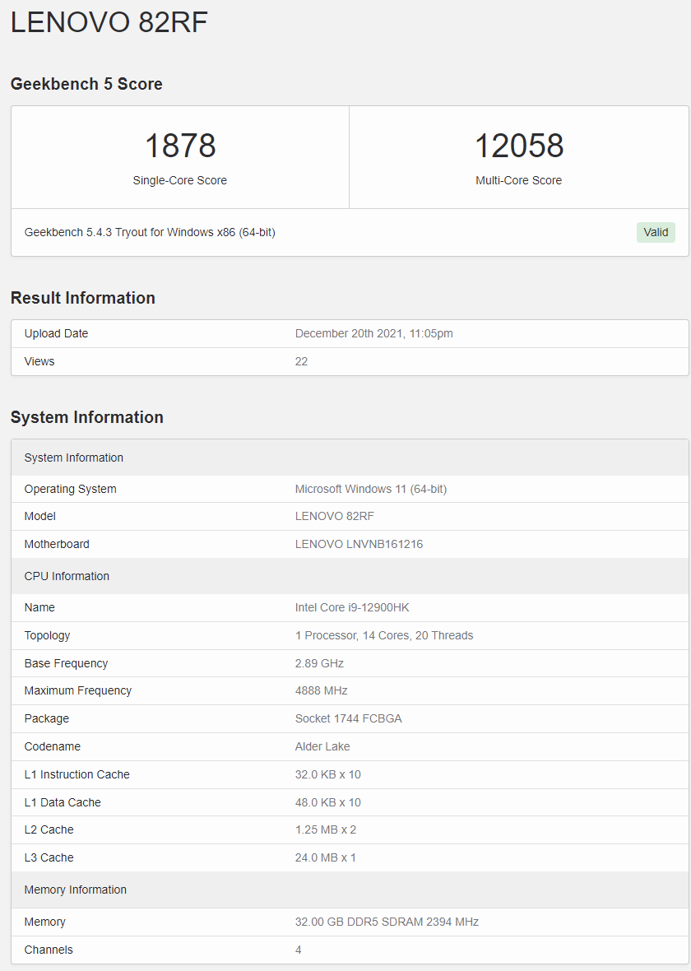Click the 32.00 GB DDR5 SDRAM memory value
691x971 pixels.
click(x=387, y=922)
